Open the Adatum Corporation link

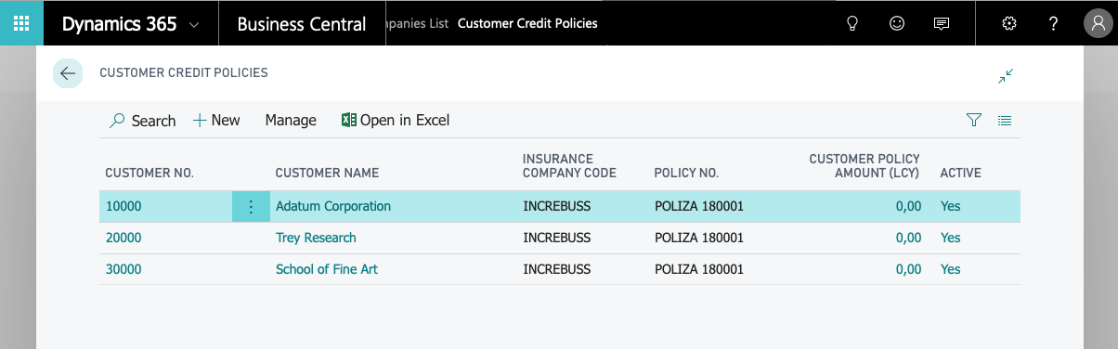(333, 206)
